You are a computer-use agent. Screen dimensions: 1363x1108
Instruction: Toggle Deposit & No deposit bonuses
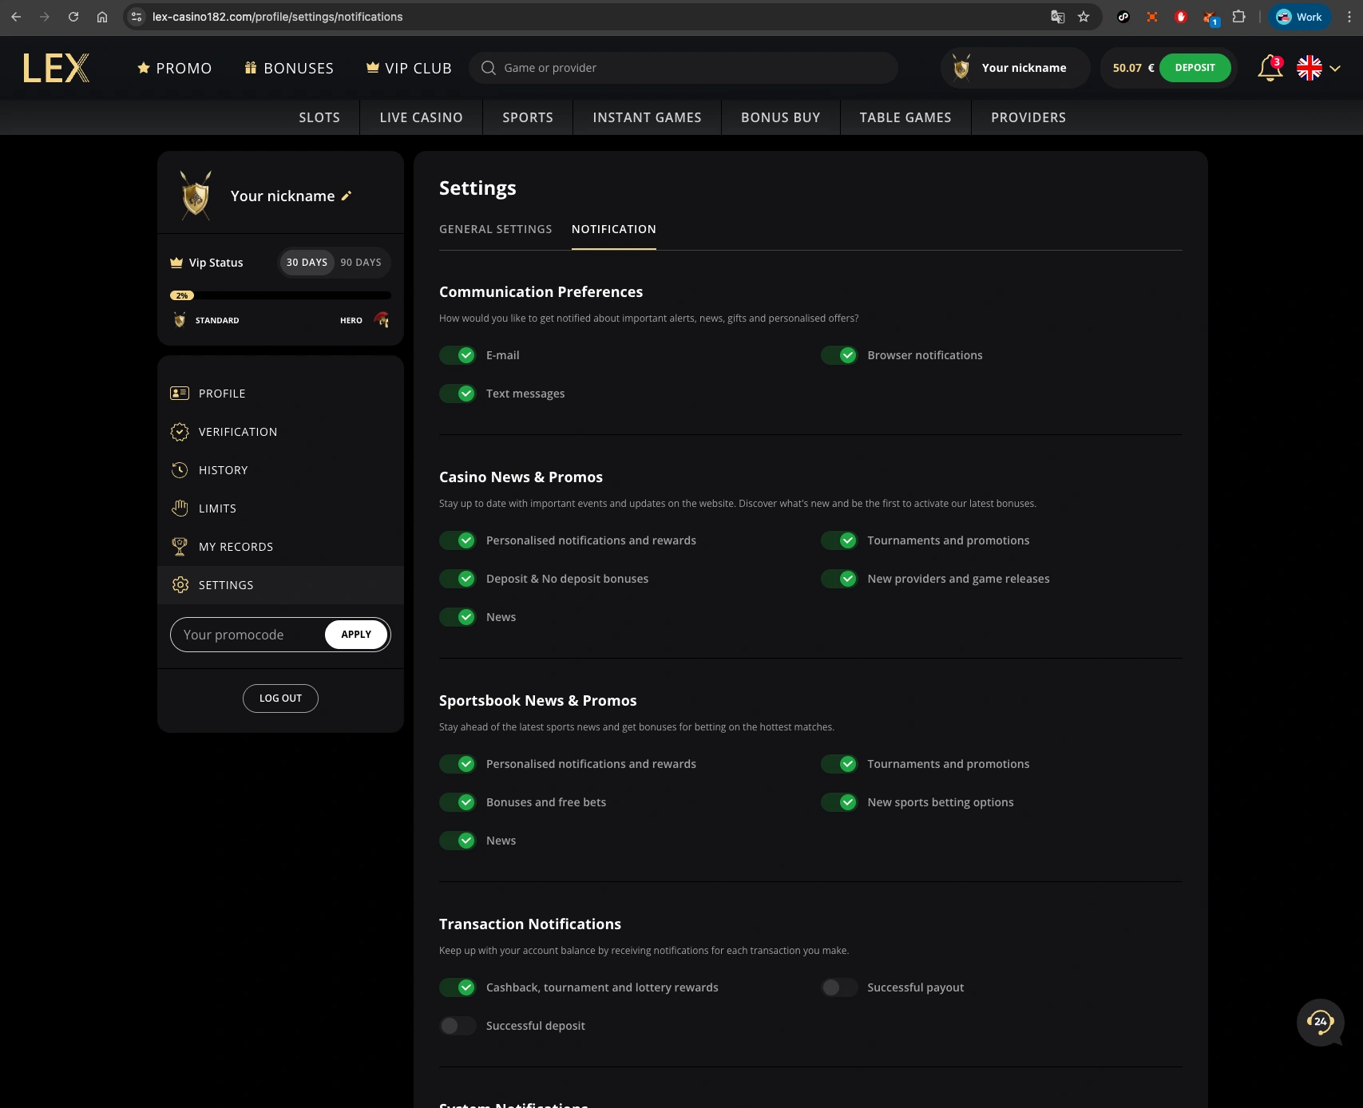pos(458,579)
